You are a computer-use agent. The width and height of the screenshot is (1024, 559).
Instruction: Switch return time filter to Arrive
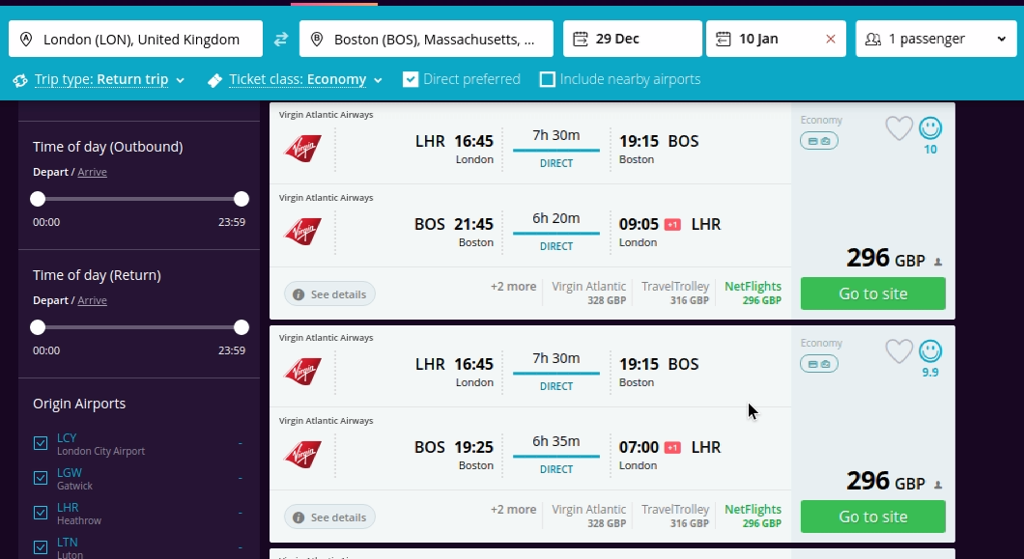pyautogui.click(x=92, y=300)
